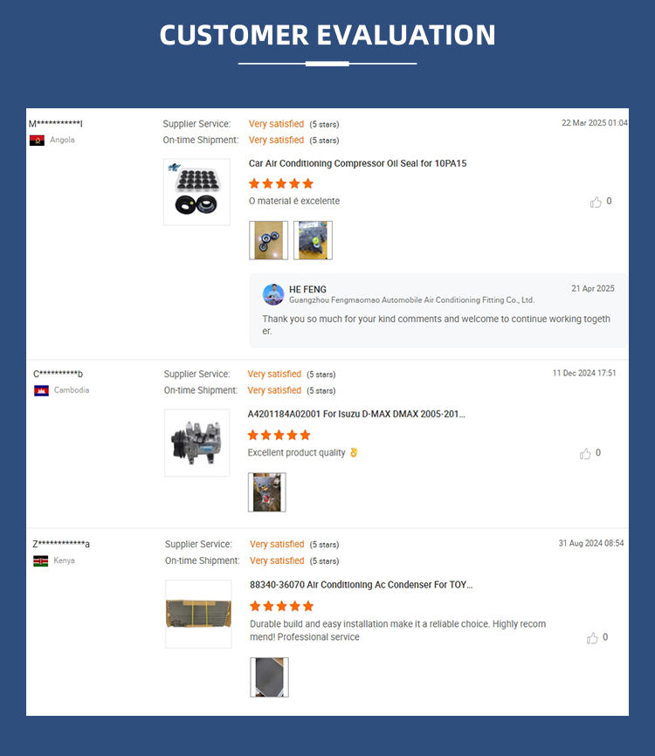Image resolution: width=655 pixels, height=756 pixels.
Task: Click the 'O material é excelente' comment
Action: click(x=294, y=201)
